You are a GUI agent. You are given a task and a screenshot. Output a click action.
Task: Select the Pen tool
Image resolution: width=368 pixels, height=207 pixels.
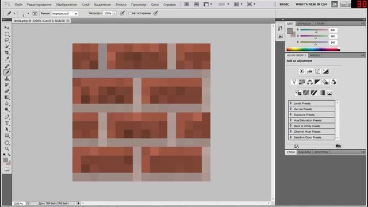pyautogui.click(x=7, y=117)
